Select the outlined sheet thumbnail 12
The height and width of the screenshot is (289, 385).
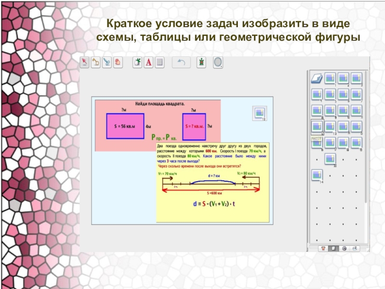pos(317,127)
